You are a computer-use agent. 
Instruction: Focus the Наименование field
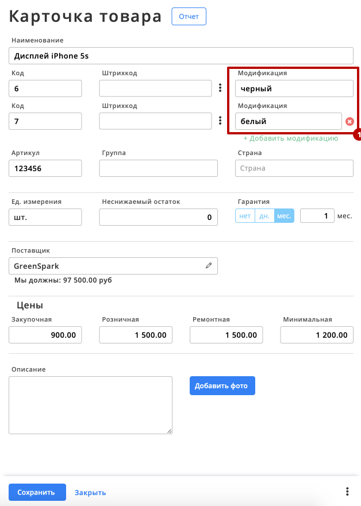click(181, 56)
